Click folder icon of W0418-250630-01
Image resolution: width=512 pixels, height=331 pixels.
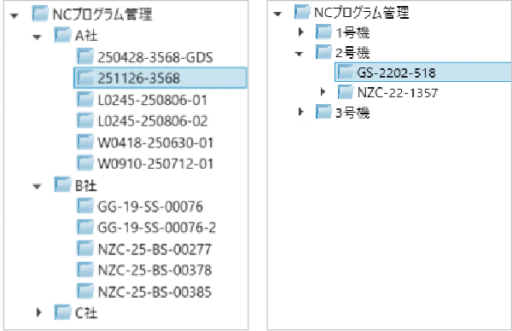pyautogui.click(x=85, y=142)
